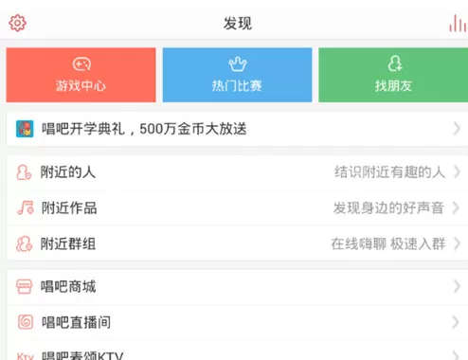468x360 pixels.
Task: Open 唱吧商城 list entry
Action: [x=237, y=287]
